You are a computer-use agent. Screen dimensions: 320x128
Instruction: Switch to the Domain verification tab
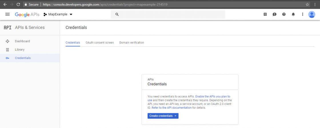(x=132, y=43)
